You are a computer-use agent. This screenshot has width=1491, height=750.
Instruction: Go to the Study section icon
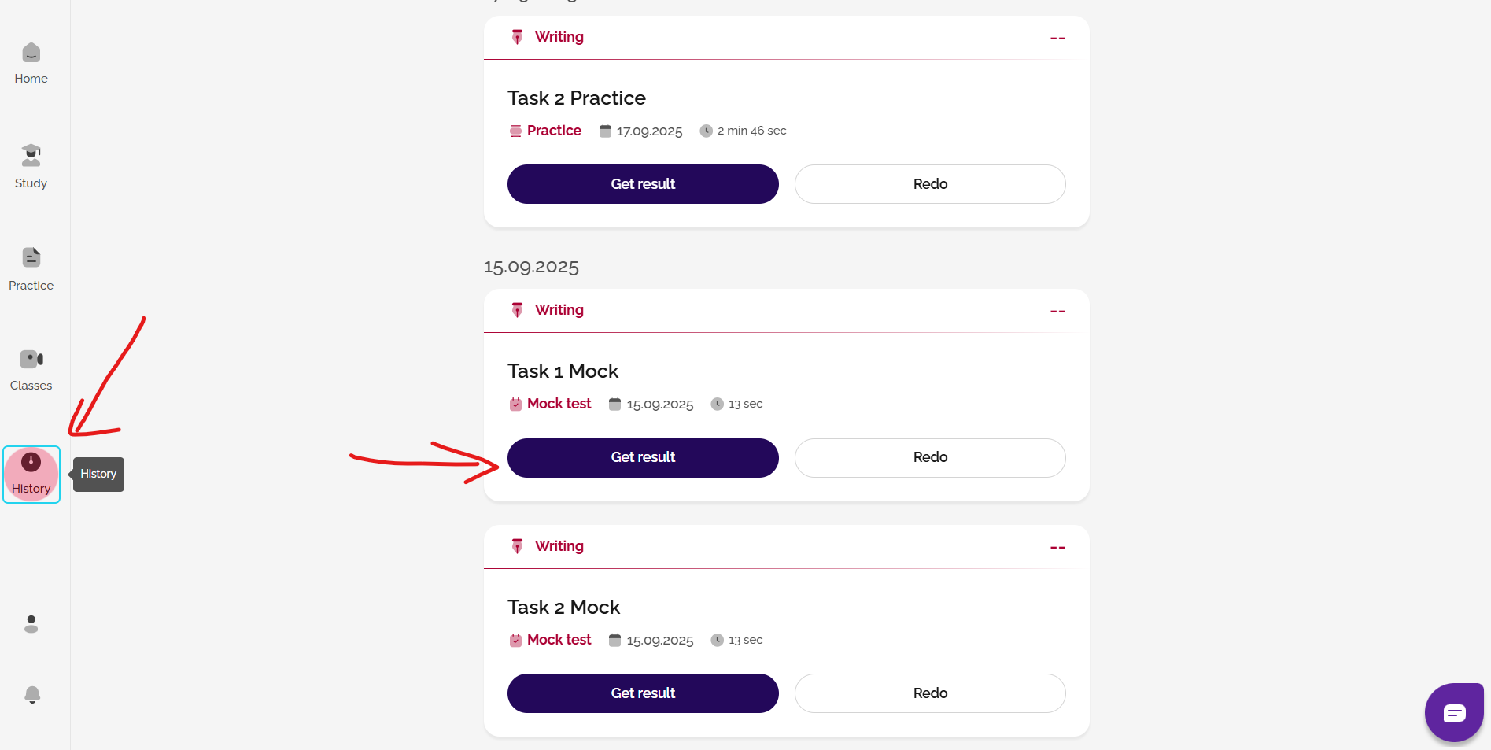coord(31,156)
